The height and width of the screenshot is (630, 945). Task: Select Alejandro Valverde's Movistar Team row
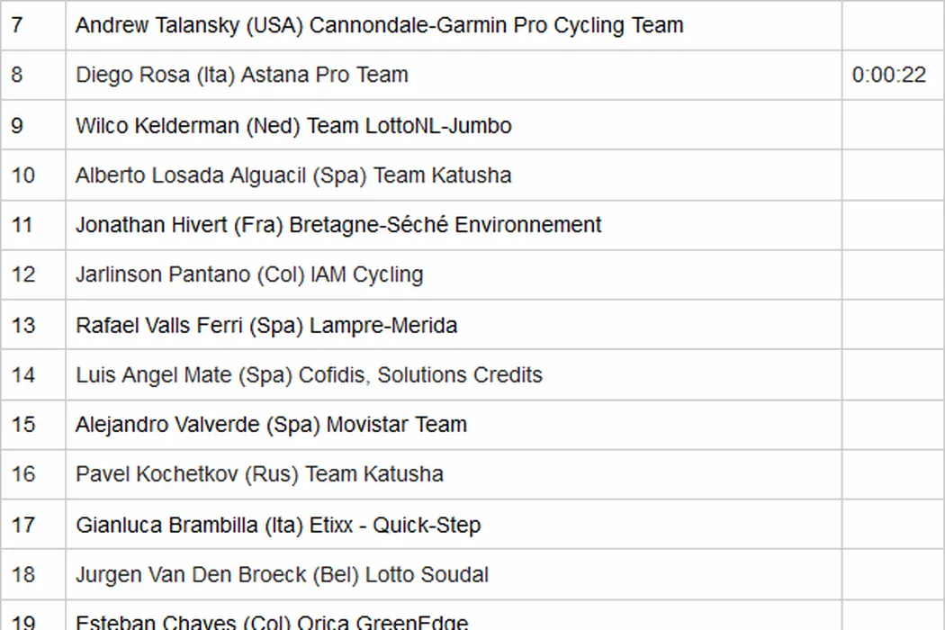pyautogui.click(x=271, y=424)
